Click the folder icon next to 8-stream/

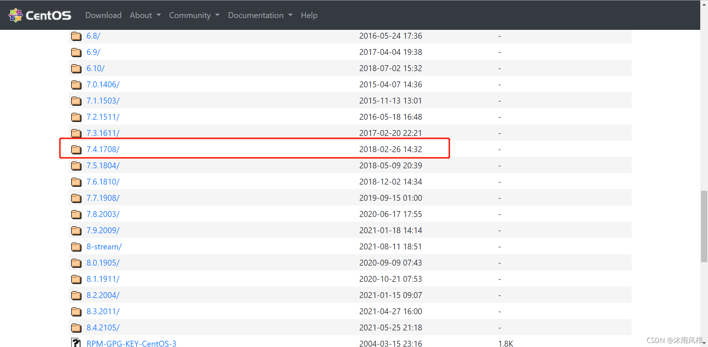tap(76, 247)
